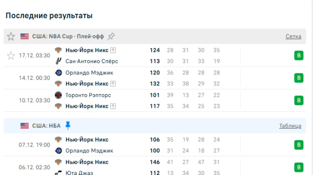Click advancing arrow icon in 10.12 match
This screenshot has width=313, height=175.
click(x=113, y=106)
